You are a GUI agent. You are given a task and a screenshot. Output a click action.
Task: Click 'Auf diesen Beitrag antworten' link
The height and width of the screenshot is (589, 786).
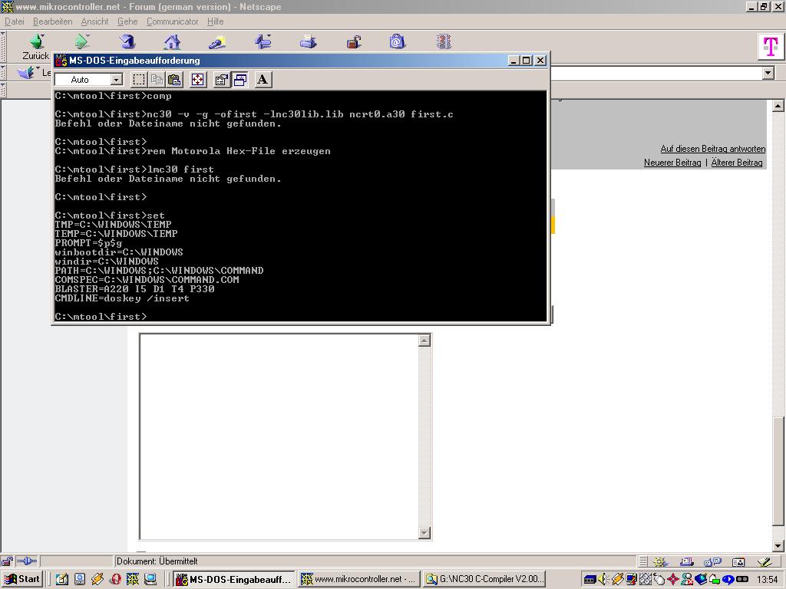[x=713, y=149]
